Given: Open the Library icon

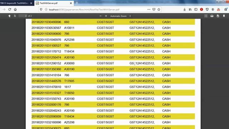Looking at the screenshot, I should coord(190,10).
